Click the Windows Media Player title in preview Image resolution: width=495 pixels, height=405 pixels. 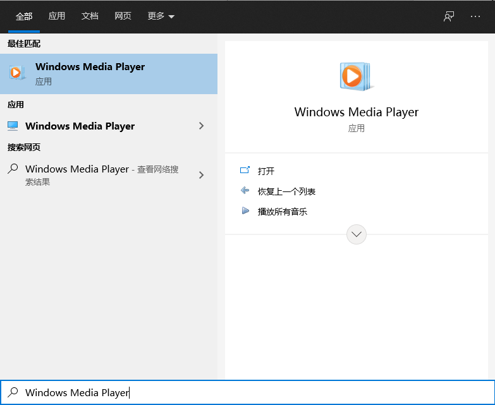(357, 112)
